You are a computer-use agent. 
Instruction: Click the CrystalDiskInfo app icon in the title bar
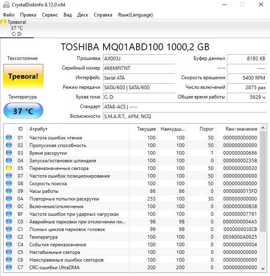point(6,4)
